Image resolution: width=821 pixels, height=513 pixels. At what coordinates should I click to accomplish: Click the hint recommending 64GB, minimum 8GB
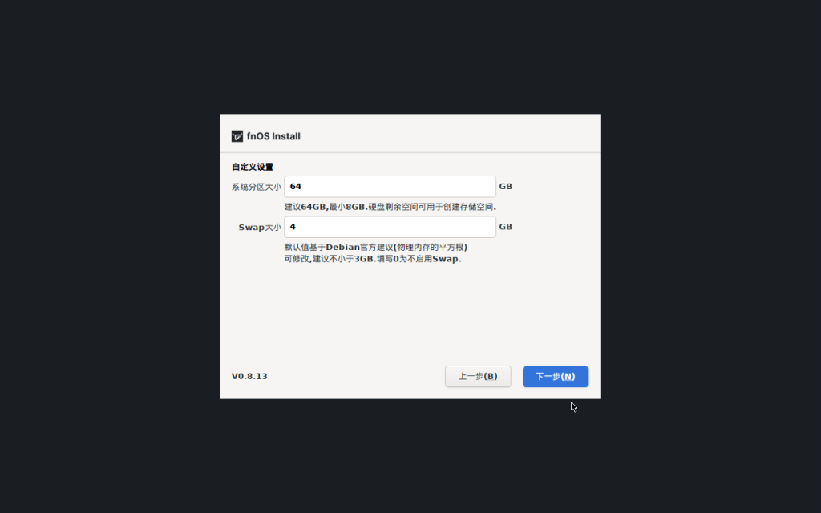pos(325,207)
